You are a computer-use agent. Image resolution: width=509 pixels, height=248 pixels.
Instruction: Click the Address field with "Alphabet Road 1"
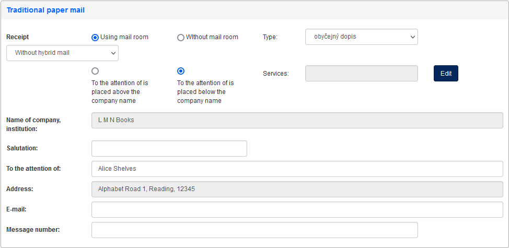[297, 189]
